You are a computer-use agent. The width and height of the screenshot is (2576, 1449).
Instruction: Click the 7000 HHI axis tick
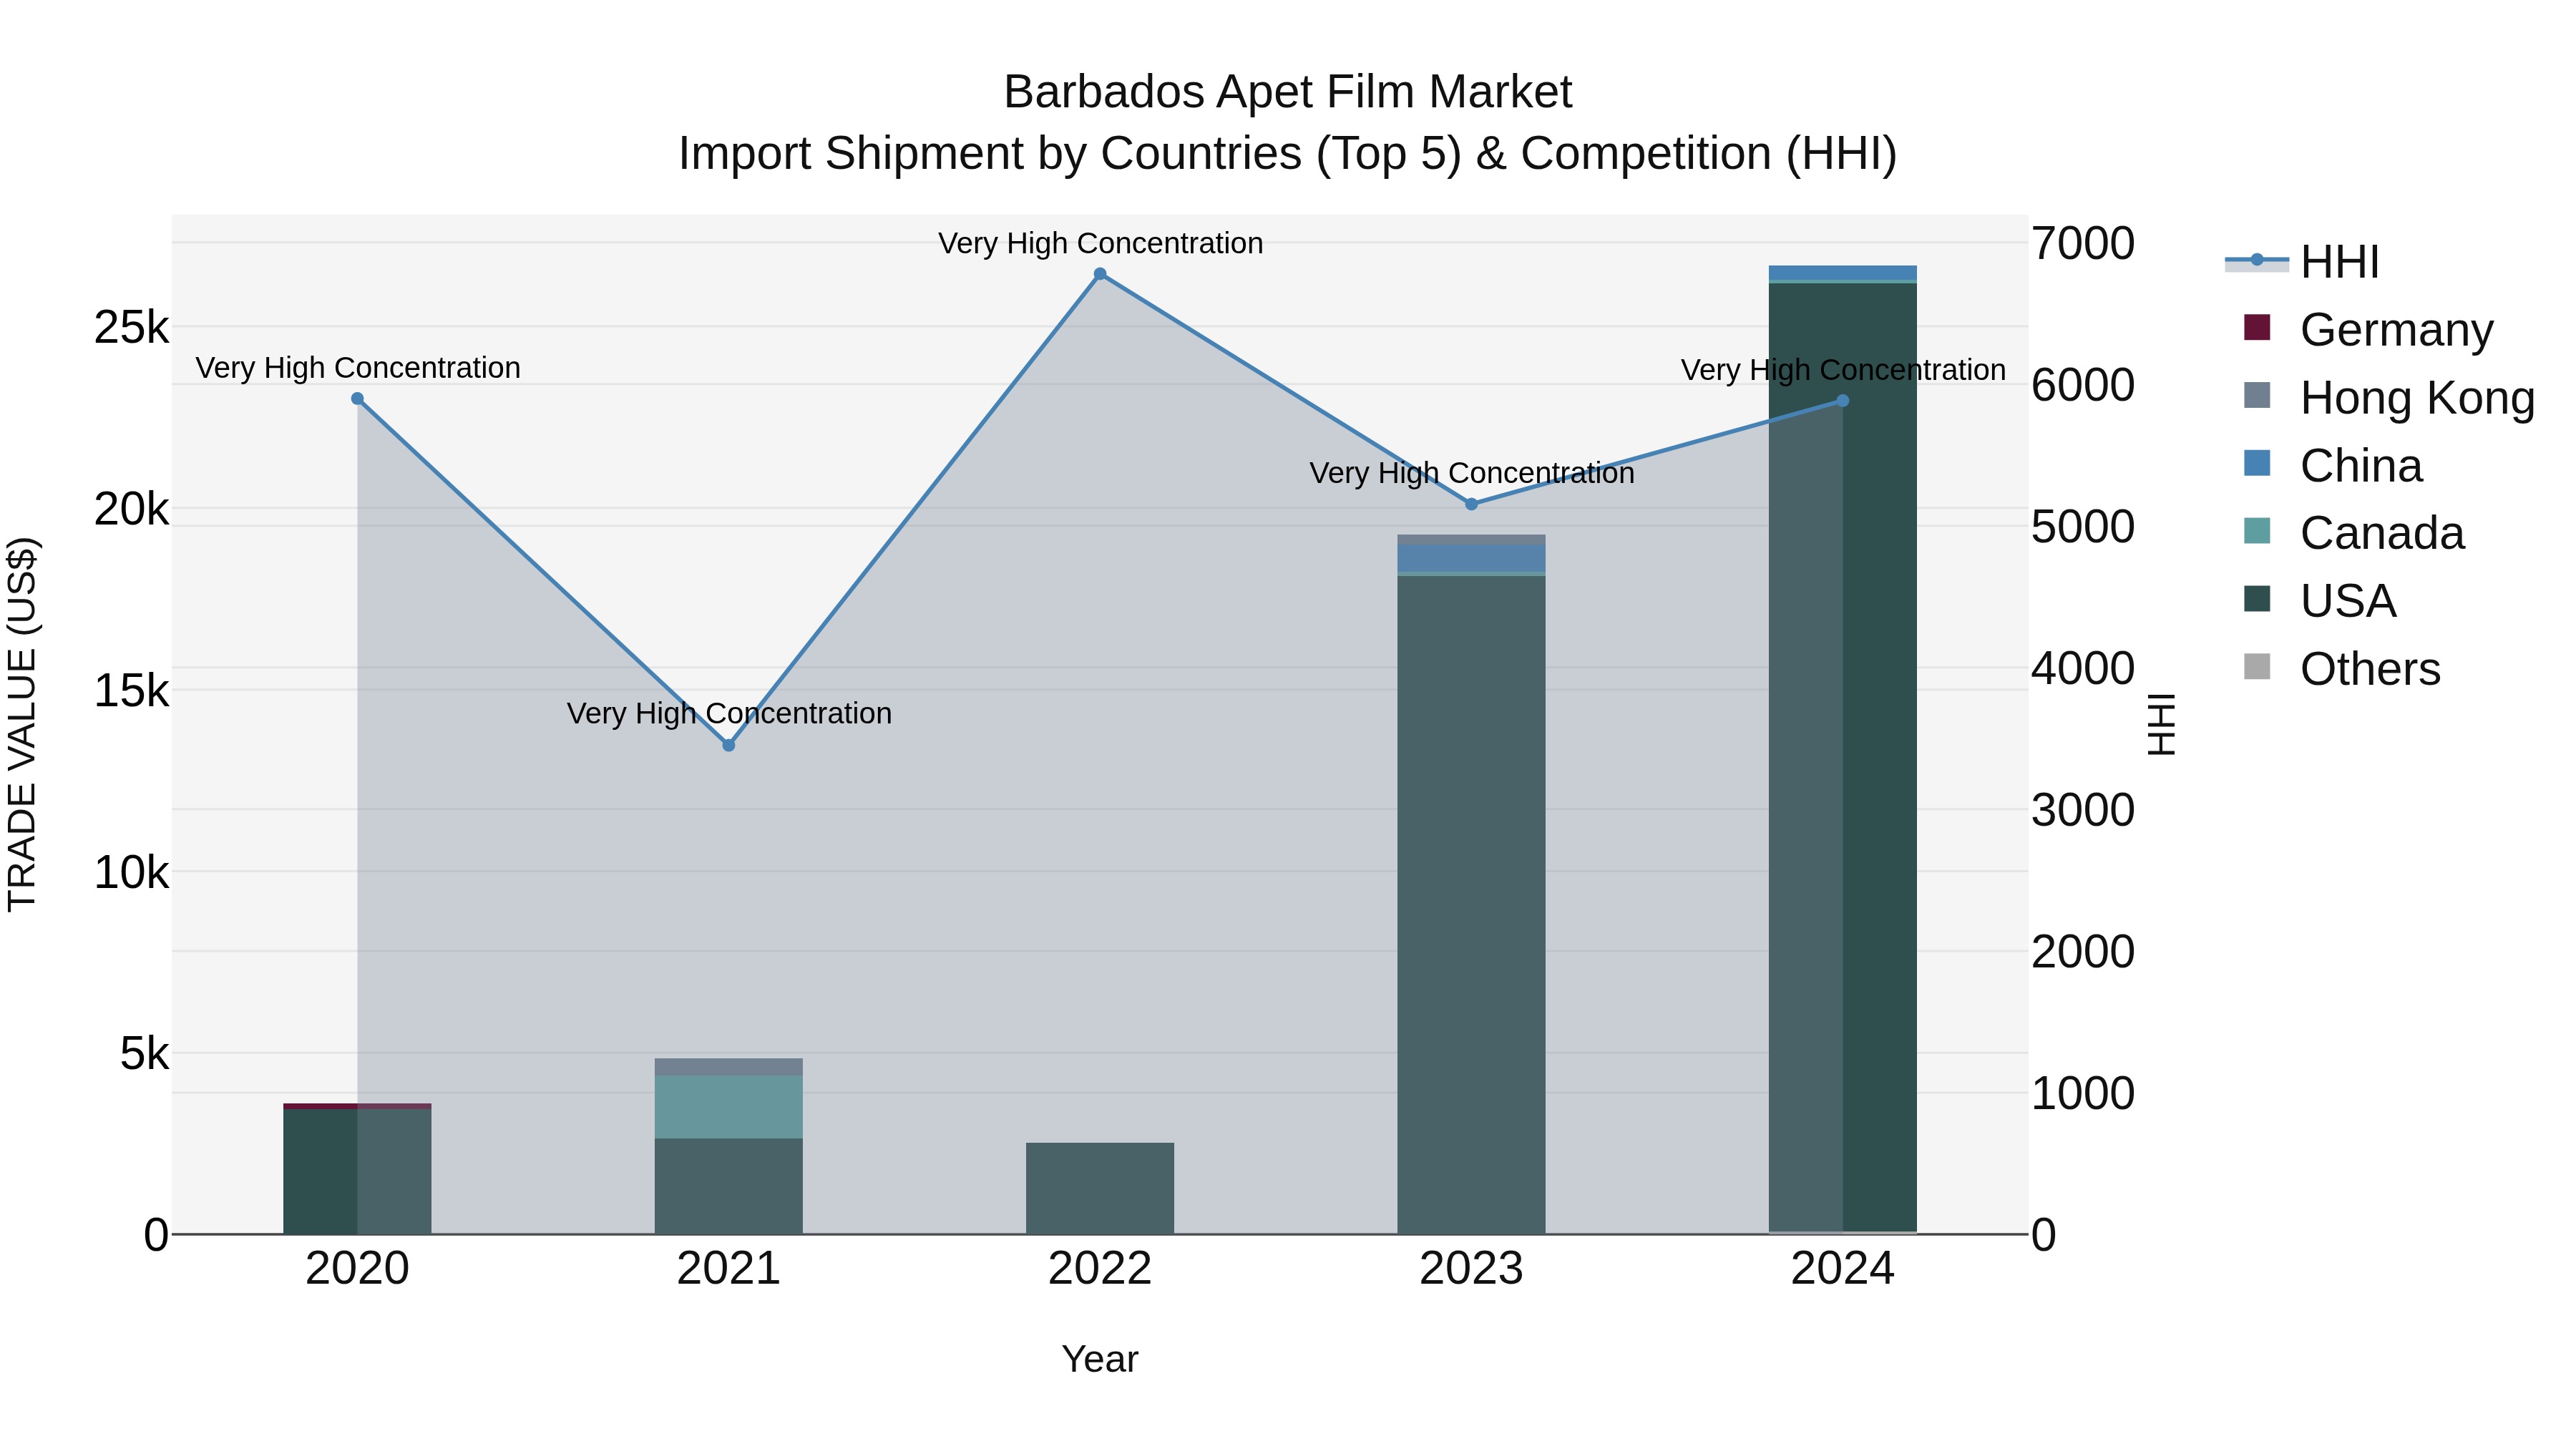(x=2083, y=243)
